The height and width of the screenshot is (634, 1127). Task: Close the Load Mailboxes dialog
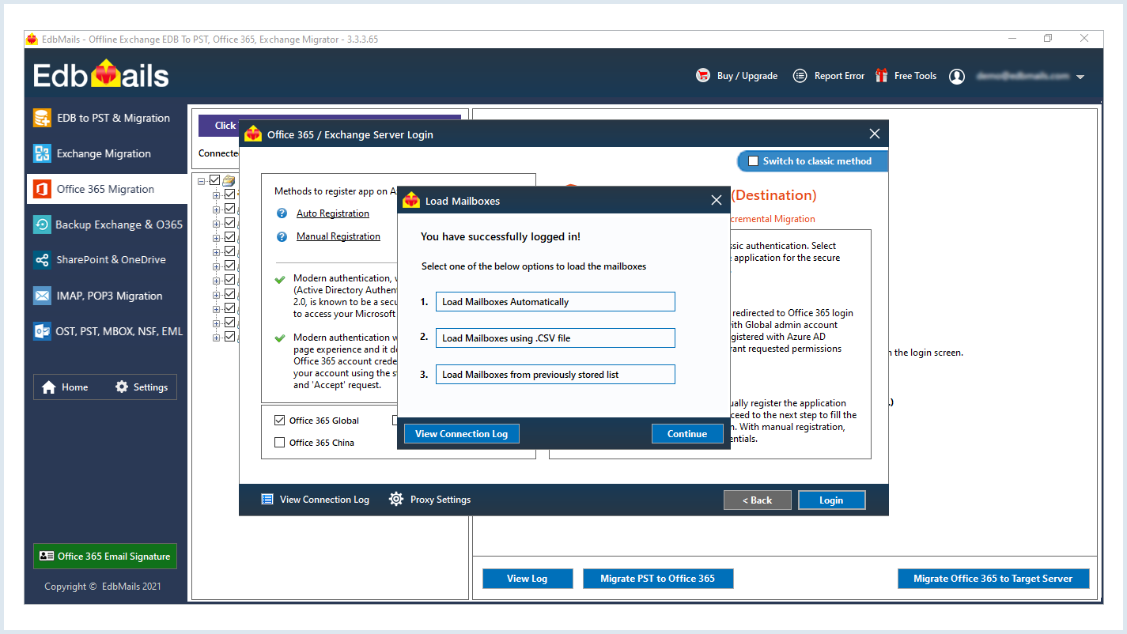click(717, 201)
